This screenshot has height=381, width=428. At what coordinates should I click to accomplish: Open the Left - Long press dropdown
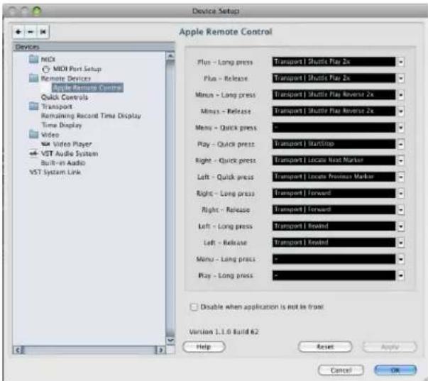[400, 226]
